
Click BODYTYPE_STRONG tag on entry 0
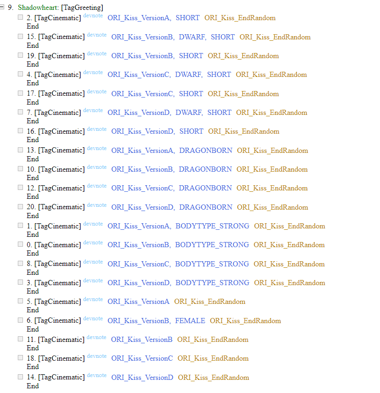pos(212,245)
